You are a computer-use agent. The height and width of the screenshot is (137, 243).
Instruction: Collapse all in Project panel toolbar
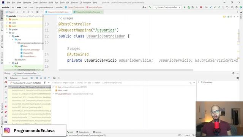click(32, 12)
